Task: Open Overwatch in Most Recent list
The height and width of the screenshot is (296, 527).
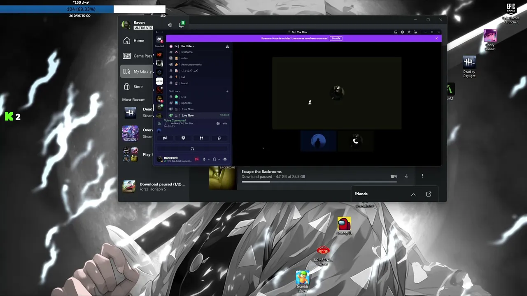Action: pyautogui.click(x=138, y=133)
